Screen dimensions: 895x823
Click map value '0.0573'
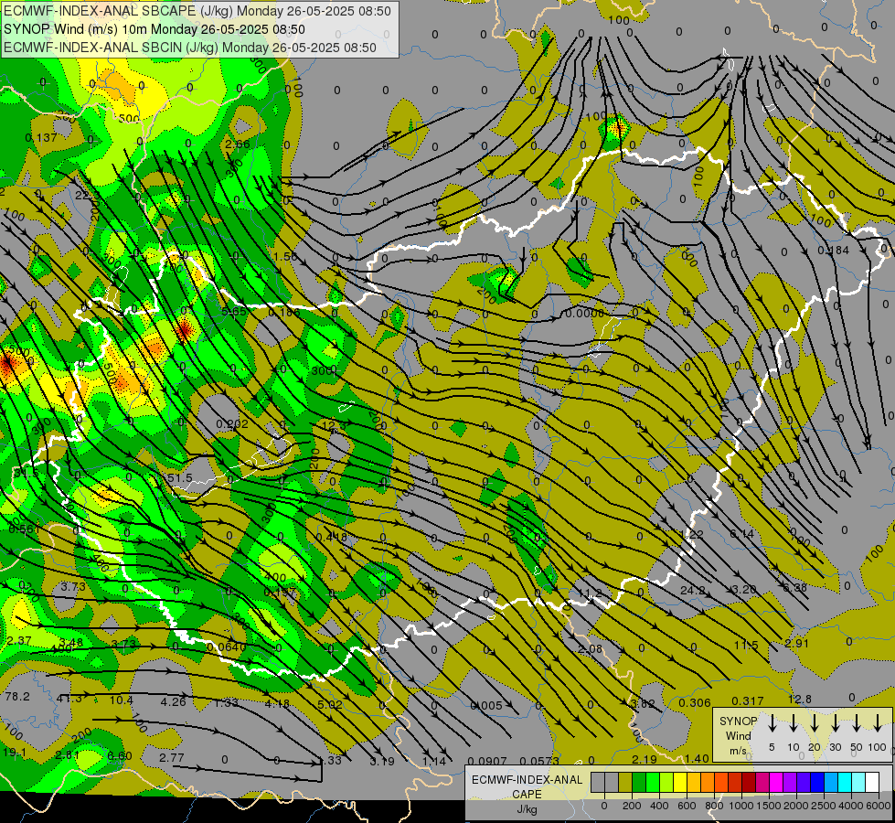(x=539, y=761)
